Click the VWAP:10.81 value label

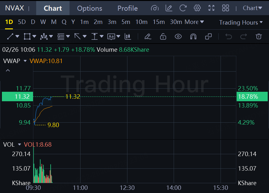[46, 61]
